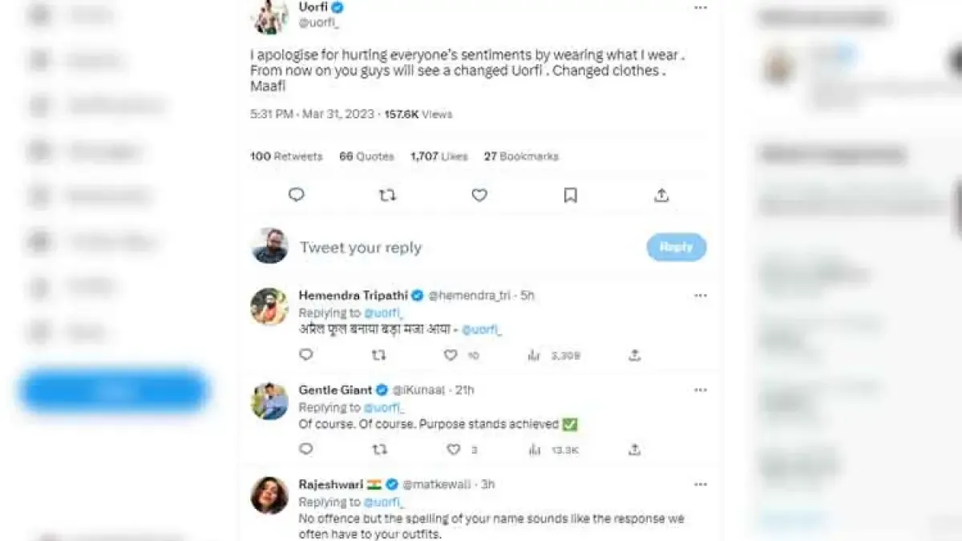Show the 1,707 Likes list

pos(439,156)
